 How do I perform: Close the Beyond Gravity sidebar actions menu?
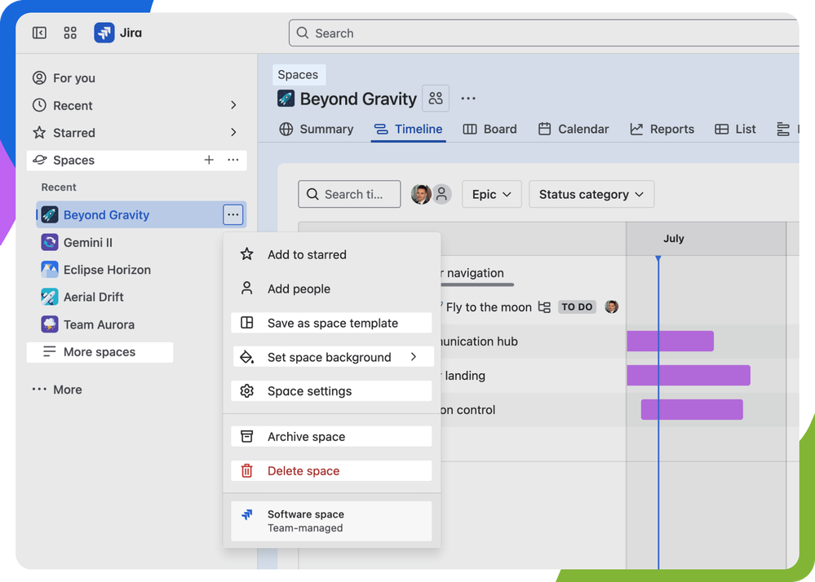(233, 214)
